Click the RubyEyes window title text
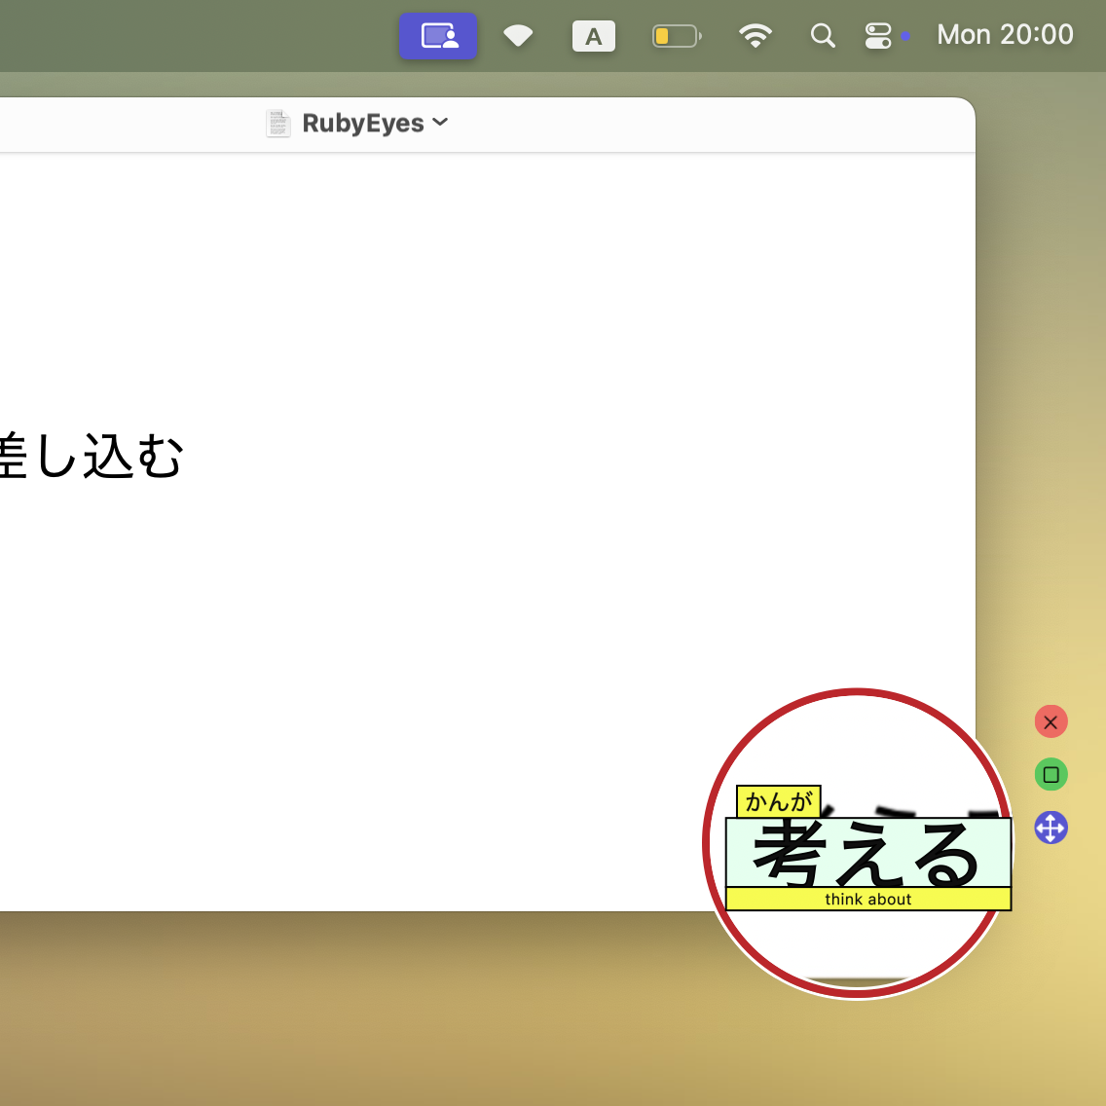The width and height of the screenshot is (1106, 1106). coord(362,124)
